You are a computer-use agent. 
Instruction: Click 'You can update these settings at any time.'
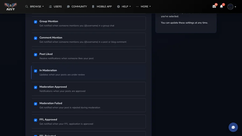(184, 23)
